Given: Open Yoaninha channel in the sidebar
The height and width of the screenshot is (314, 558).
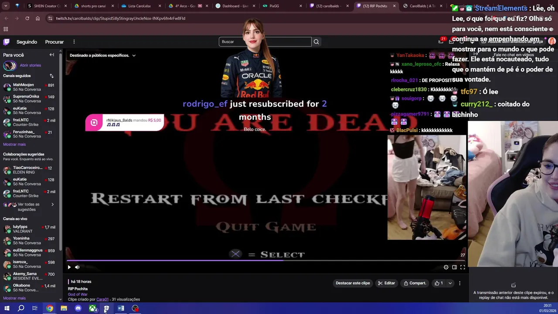Looking at the screenshot, I should tap(30, 241).
